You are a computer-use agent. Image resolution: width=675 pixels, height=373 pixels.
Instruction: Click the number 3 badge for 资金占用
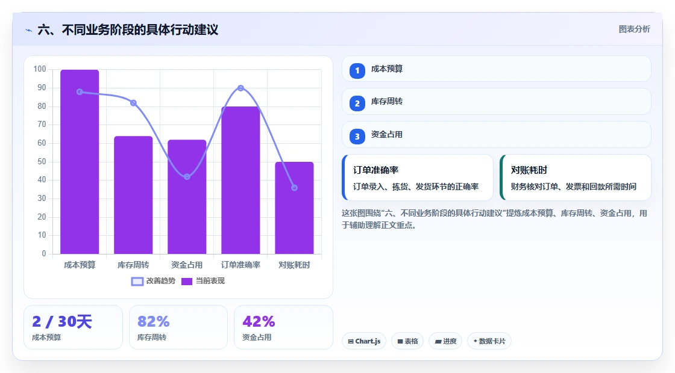tap(357, 137)
